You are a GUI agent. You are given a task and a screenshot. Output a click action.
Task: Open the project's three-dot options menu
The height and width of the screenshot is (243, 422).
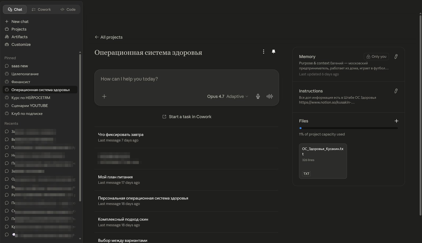tap(263, 52)
